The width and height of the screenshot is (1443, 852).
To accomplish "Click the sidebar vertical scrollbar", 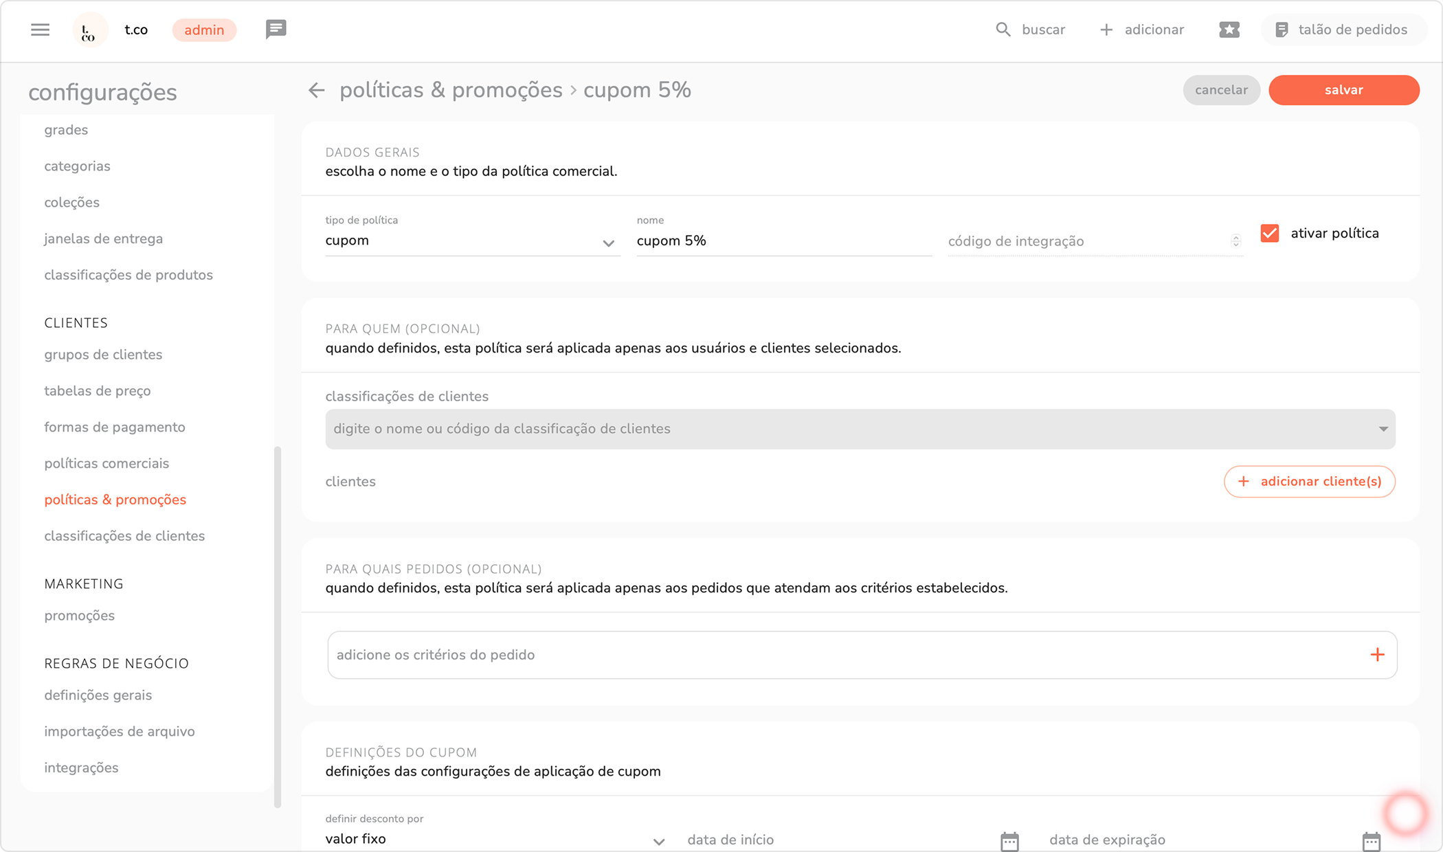I will coord(278,625).
